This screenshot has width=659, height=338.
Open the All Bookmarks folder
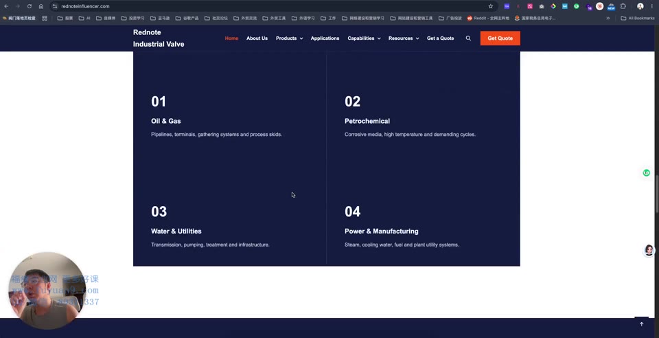pyautogui.click(x=638, y=18)
